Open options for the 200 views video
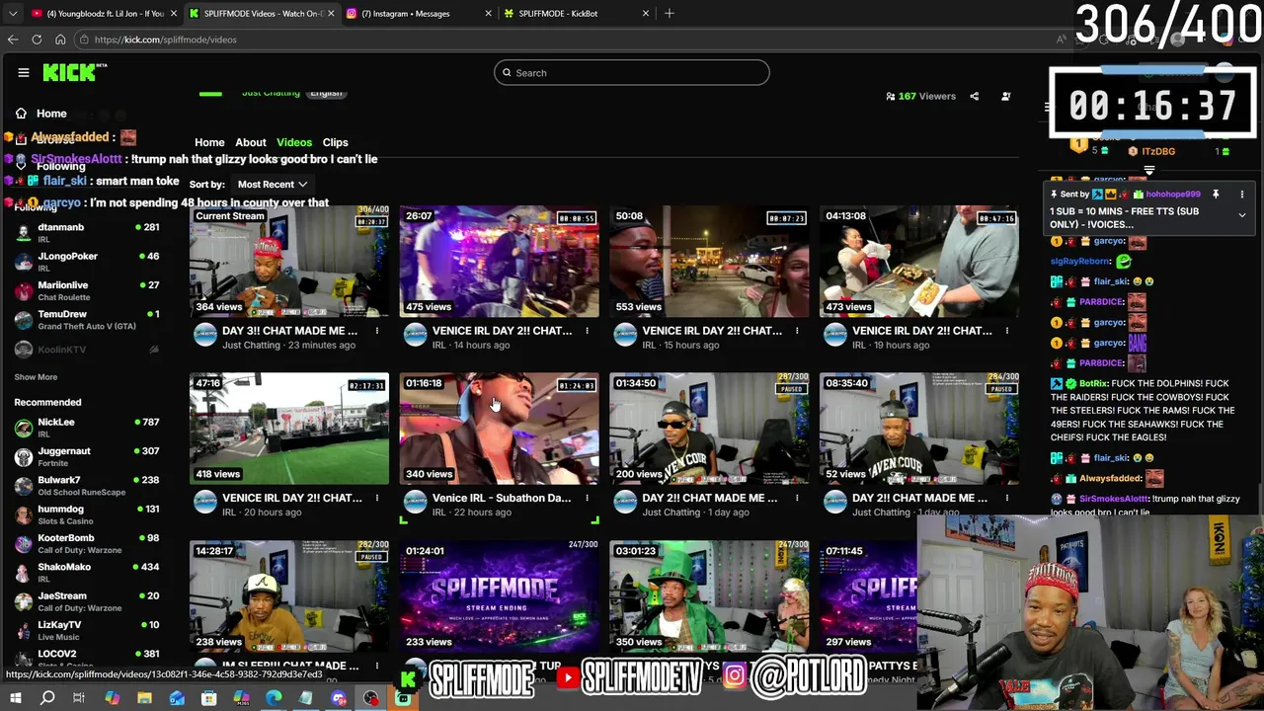The height and width of the screenshot is (711, 1264). click(x=797, y=498)
